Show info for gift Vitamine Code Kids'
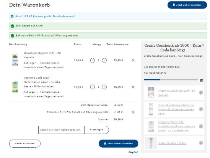This screenshot has width=210, height=158. (x=201, y=126)
